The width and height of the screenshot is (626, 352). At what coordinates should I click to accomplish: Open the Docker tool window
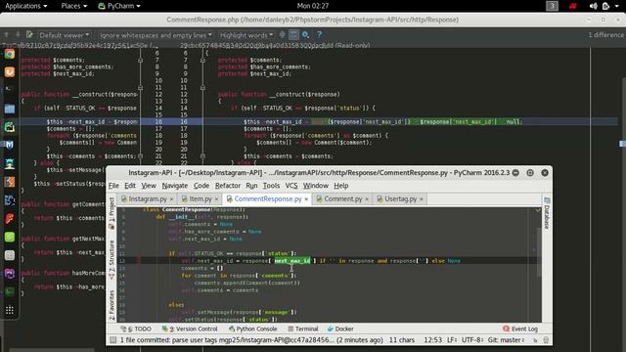coord(340,329)
